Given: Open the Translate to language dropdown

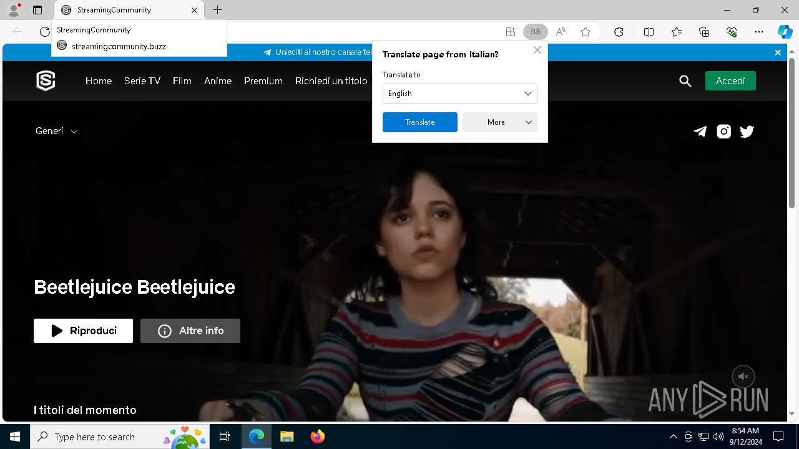Looking at the screenshot, I should [459, 94].
